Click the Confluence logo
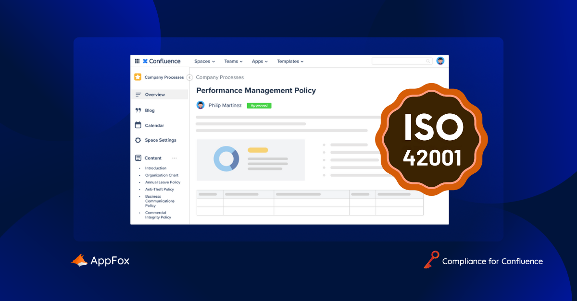This screenshot has height=301, width=577. pyautogui.click(x=162, y=61)
